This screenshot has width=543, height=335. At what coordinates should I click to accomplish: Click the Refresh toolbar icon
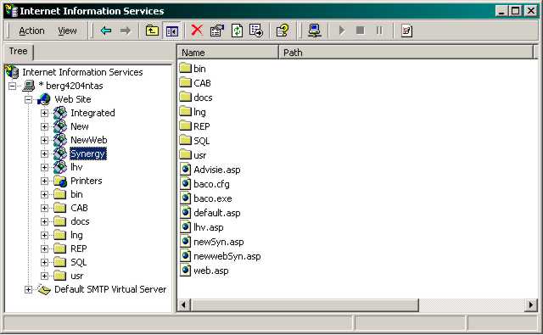(237, 31)
